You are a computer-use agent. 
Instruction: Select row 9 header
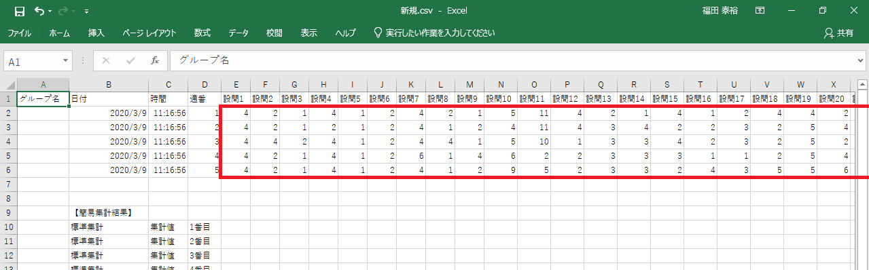click(8, 213)
